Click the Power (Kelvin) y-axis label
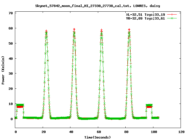The height and width of the screenshot is (140, 187). pyautogui.click(x=3, y=70)
